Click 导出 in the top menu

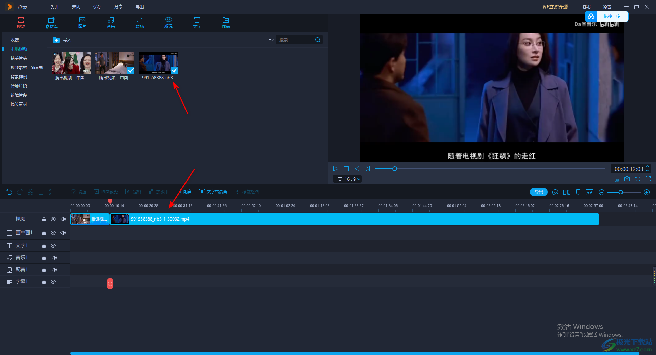coord(140,7)
